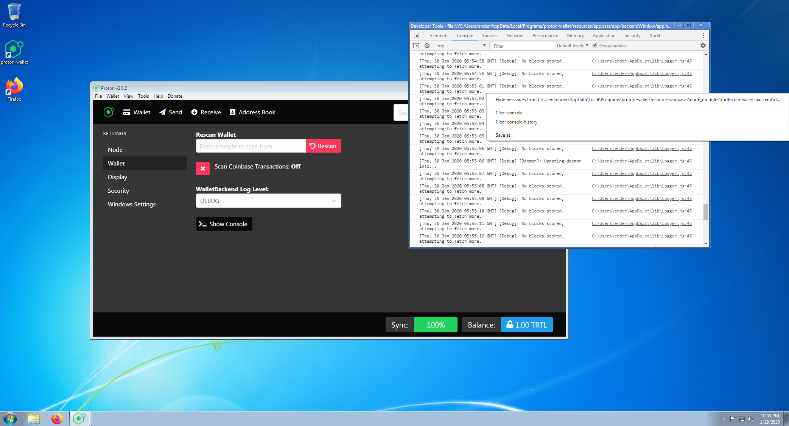The image size is (789, 426).
Task: Open the Donate menu
Action: pyautogui.click(x=175, y=96)
